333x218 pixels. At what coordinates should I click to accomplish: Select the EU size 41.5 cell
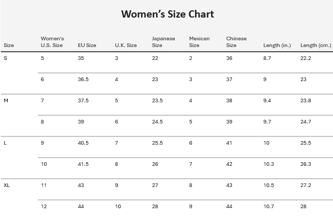[x=84, y=164]
